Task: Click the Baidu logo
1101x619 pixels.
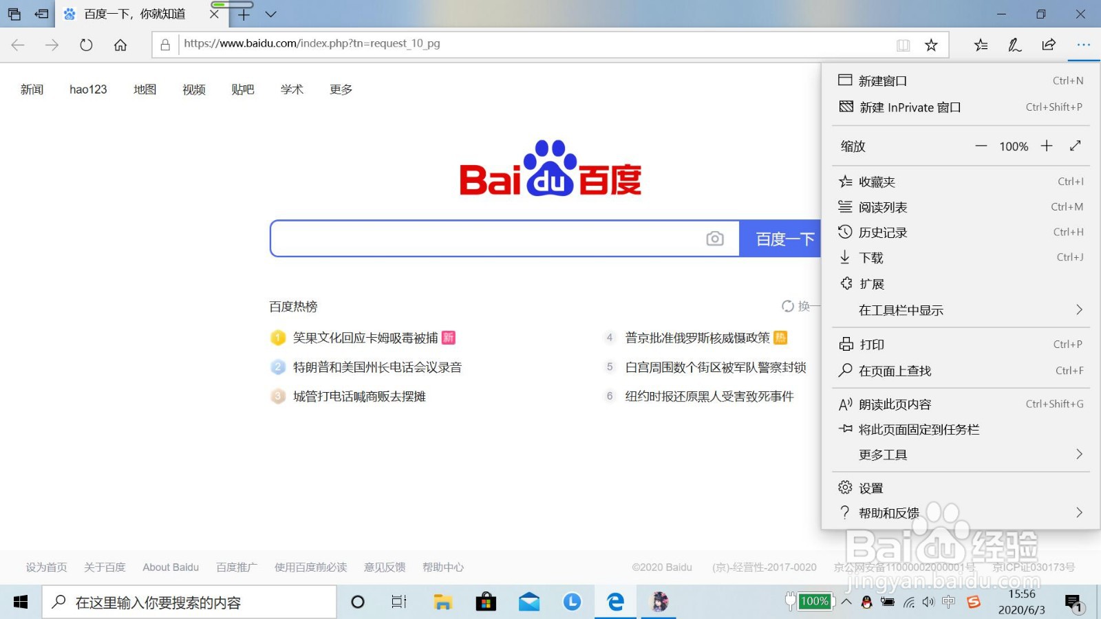Action: [550, 169]
